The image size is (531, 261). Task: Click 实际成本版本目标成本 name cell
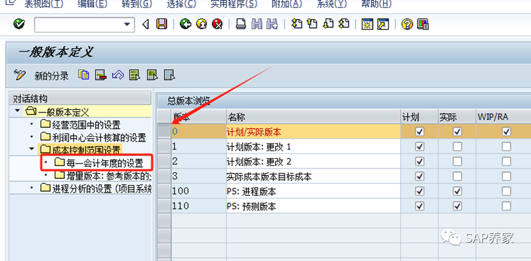(313, 176)
